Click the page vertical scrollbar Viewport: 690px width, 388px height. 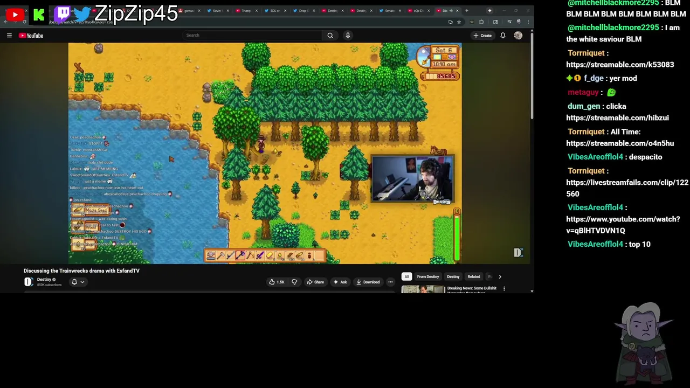532,75
